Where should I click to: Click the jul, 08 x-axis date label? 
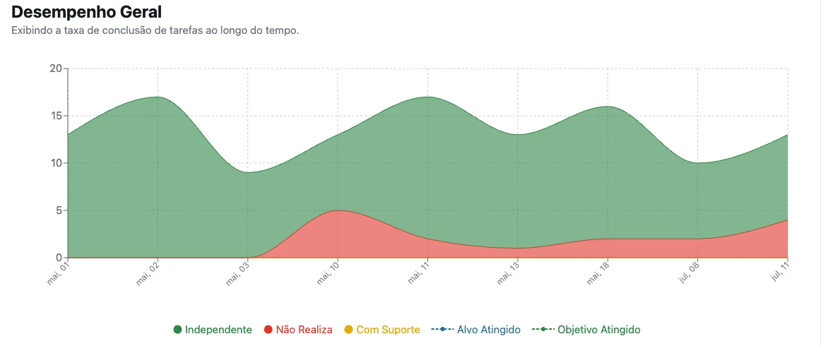(689, 273)
